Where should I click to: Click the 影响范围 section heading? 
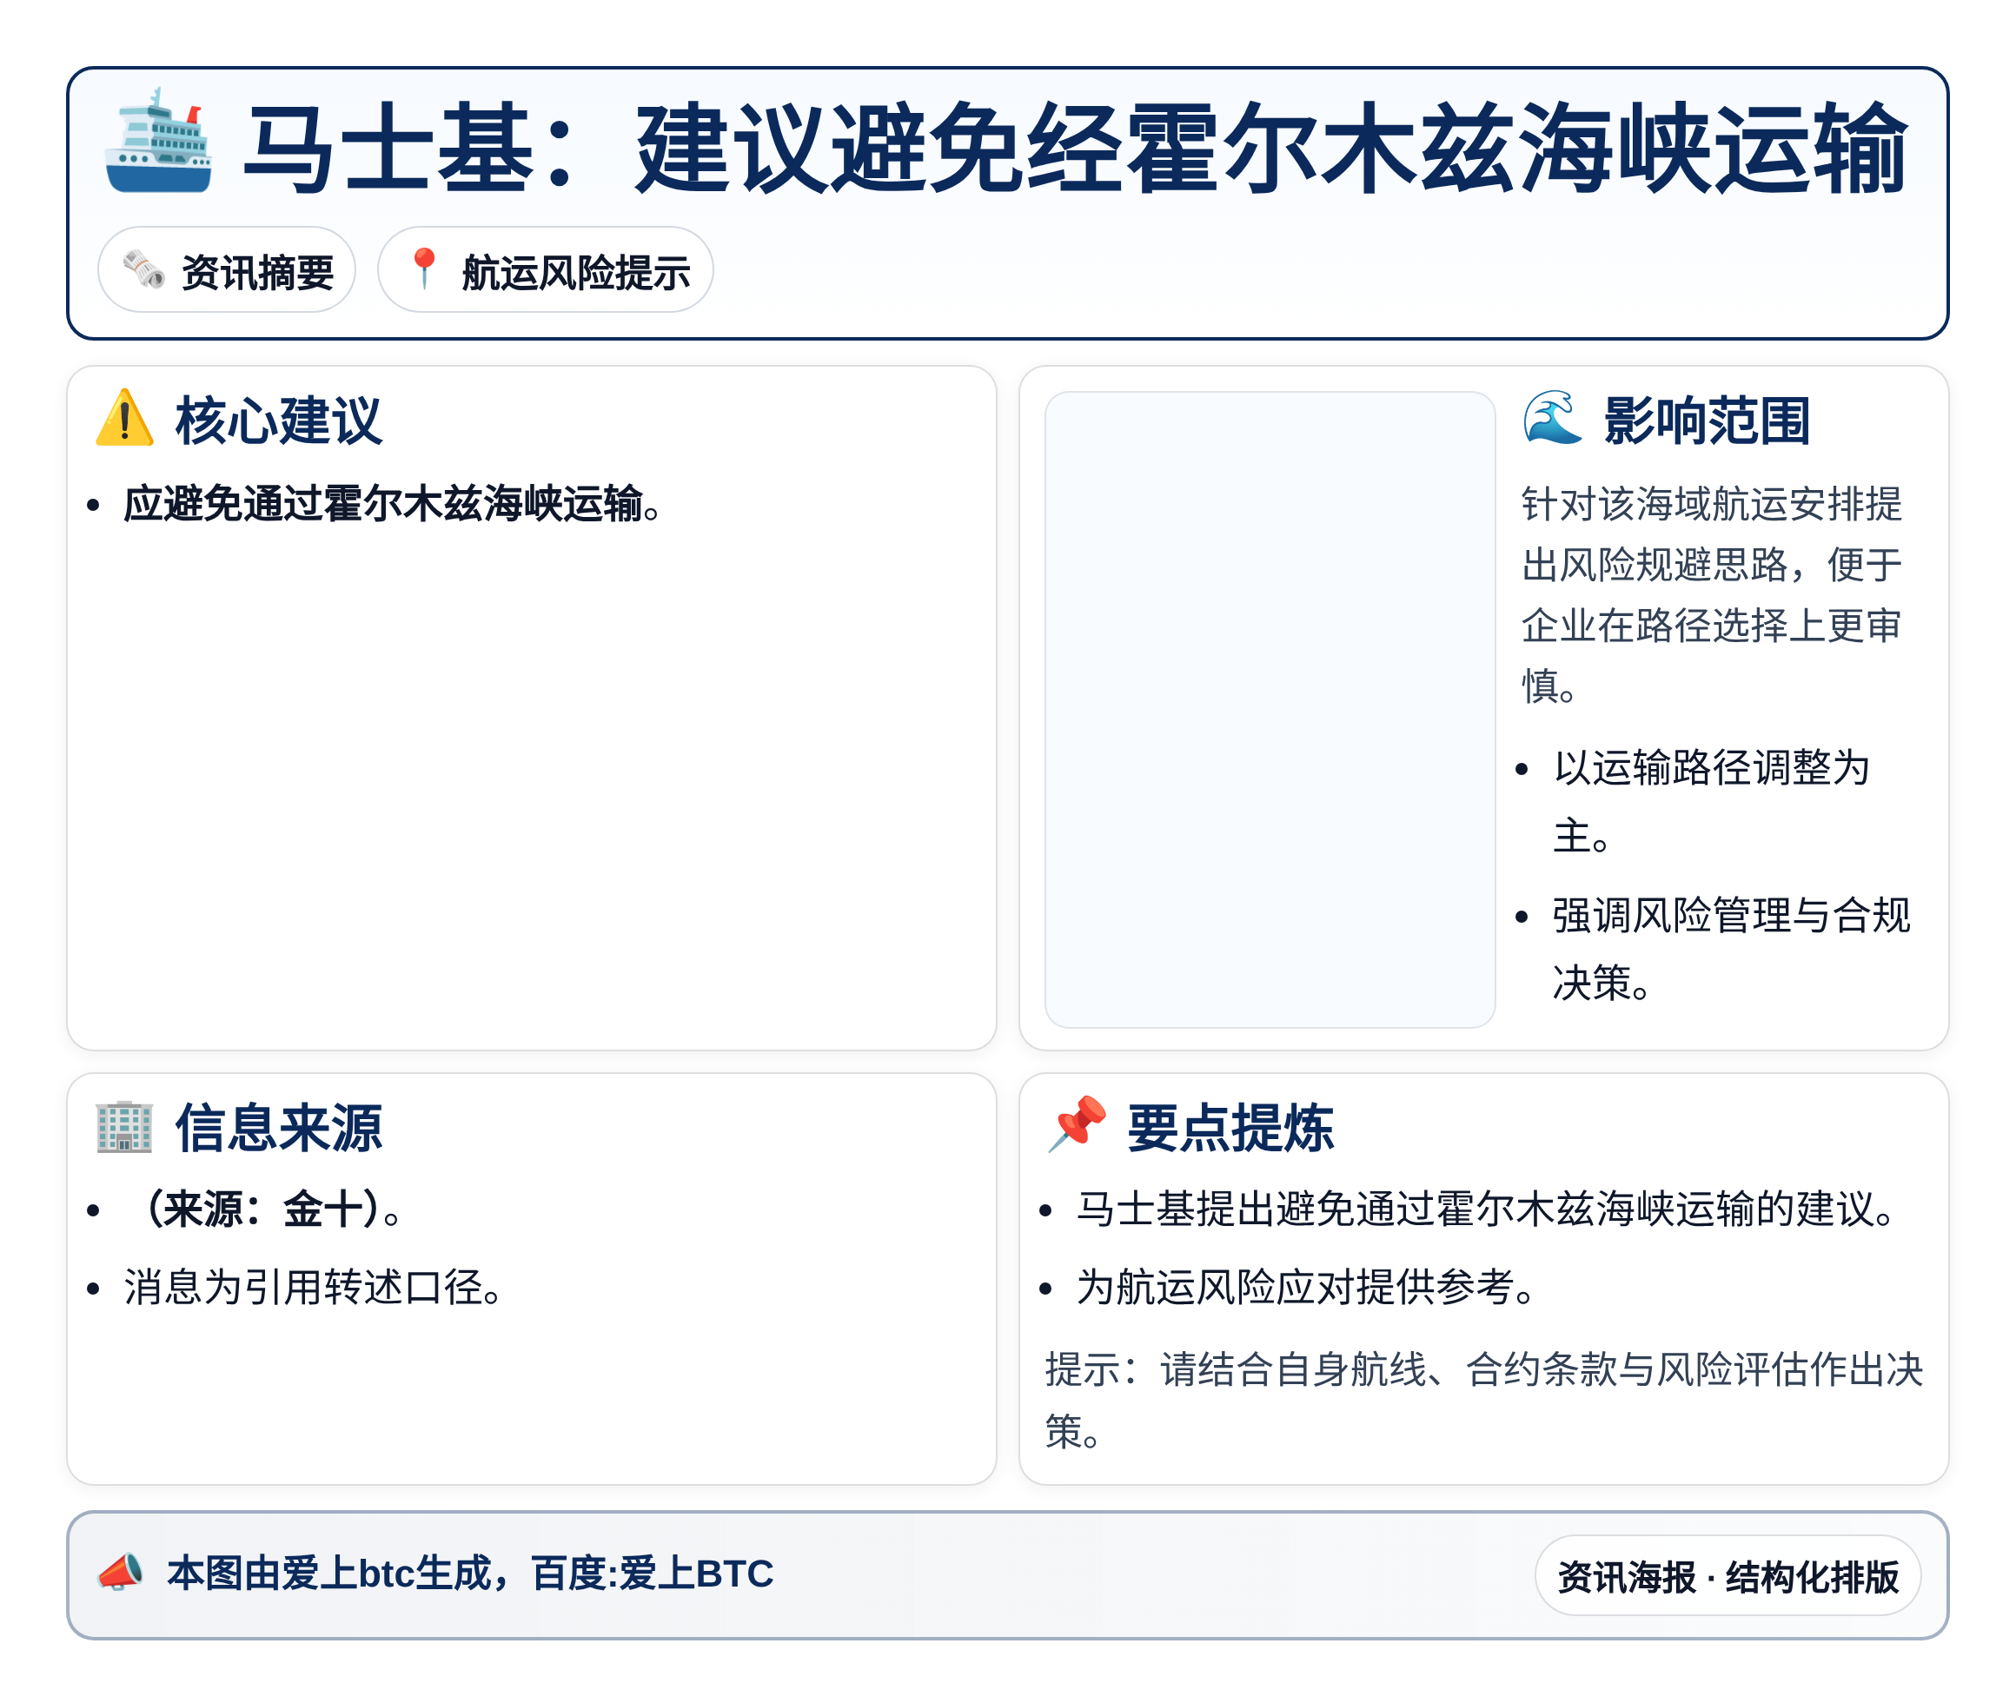point(1706,421)
